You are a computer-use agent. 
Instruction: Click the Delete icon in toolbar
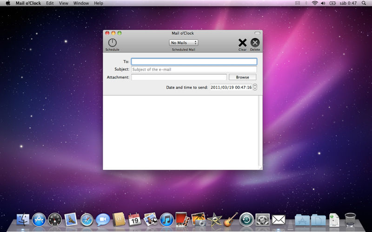[255, 43]
